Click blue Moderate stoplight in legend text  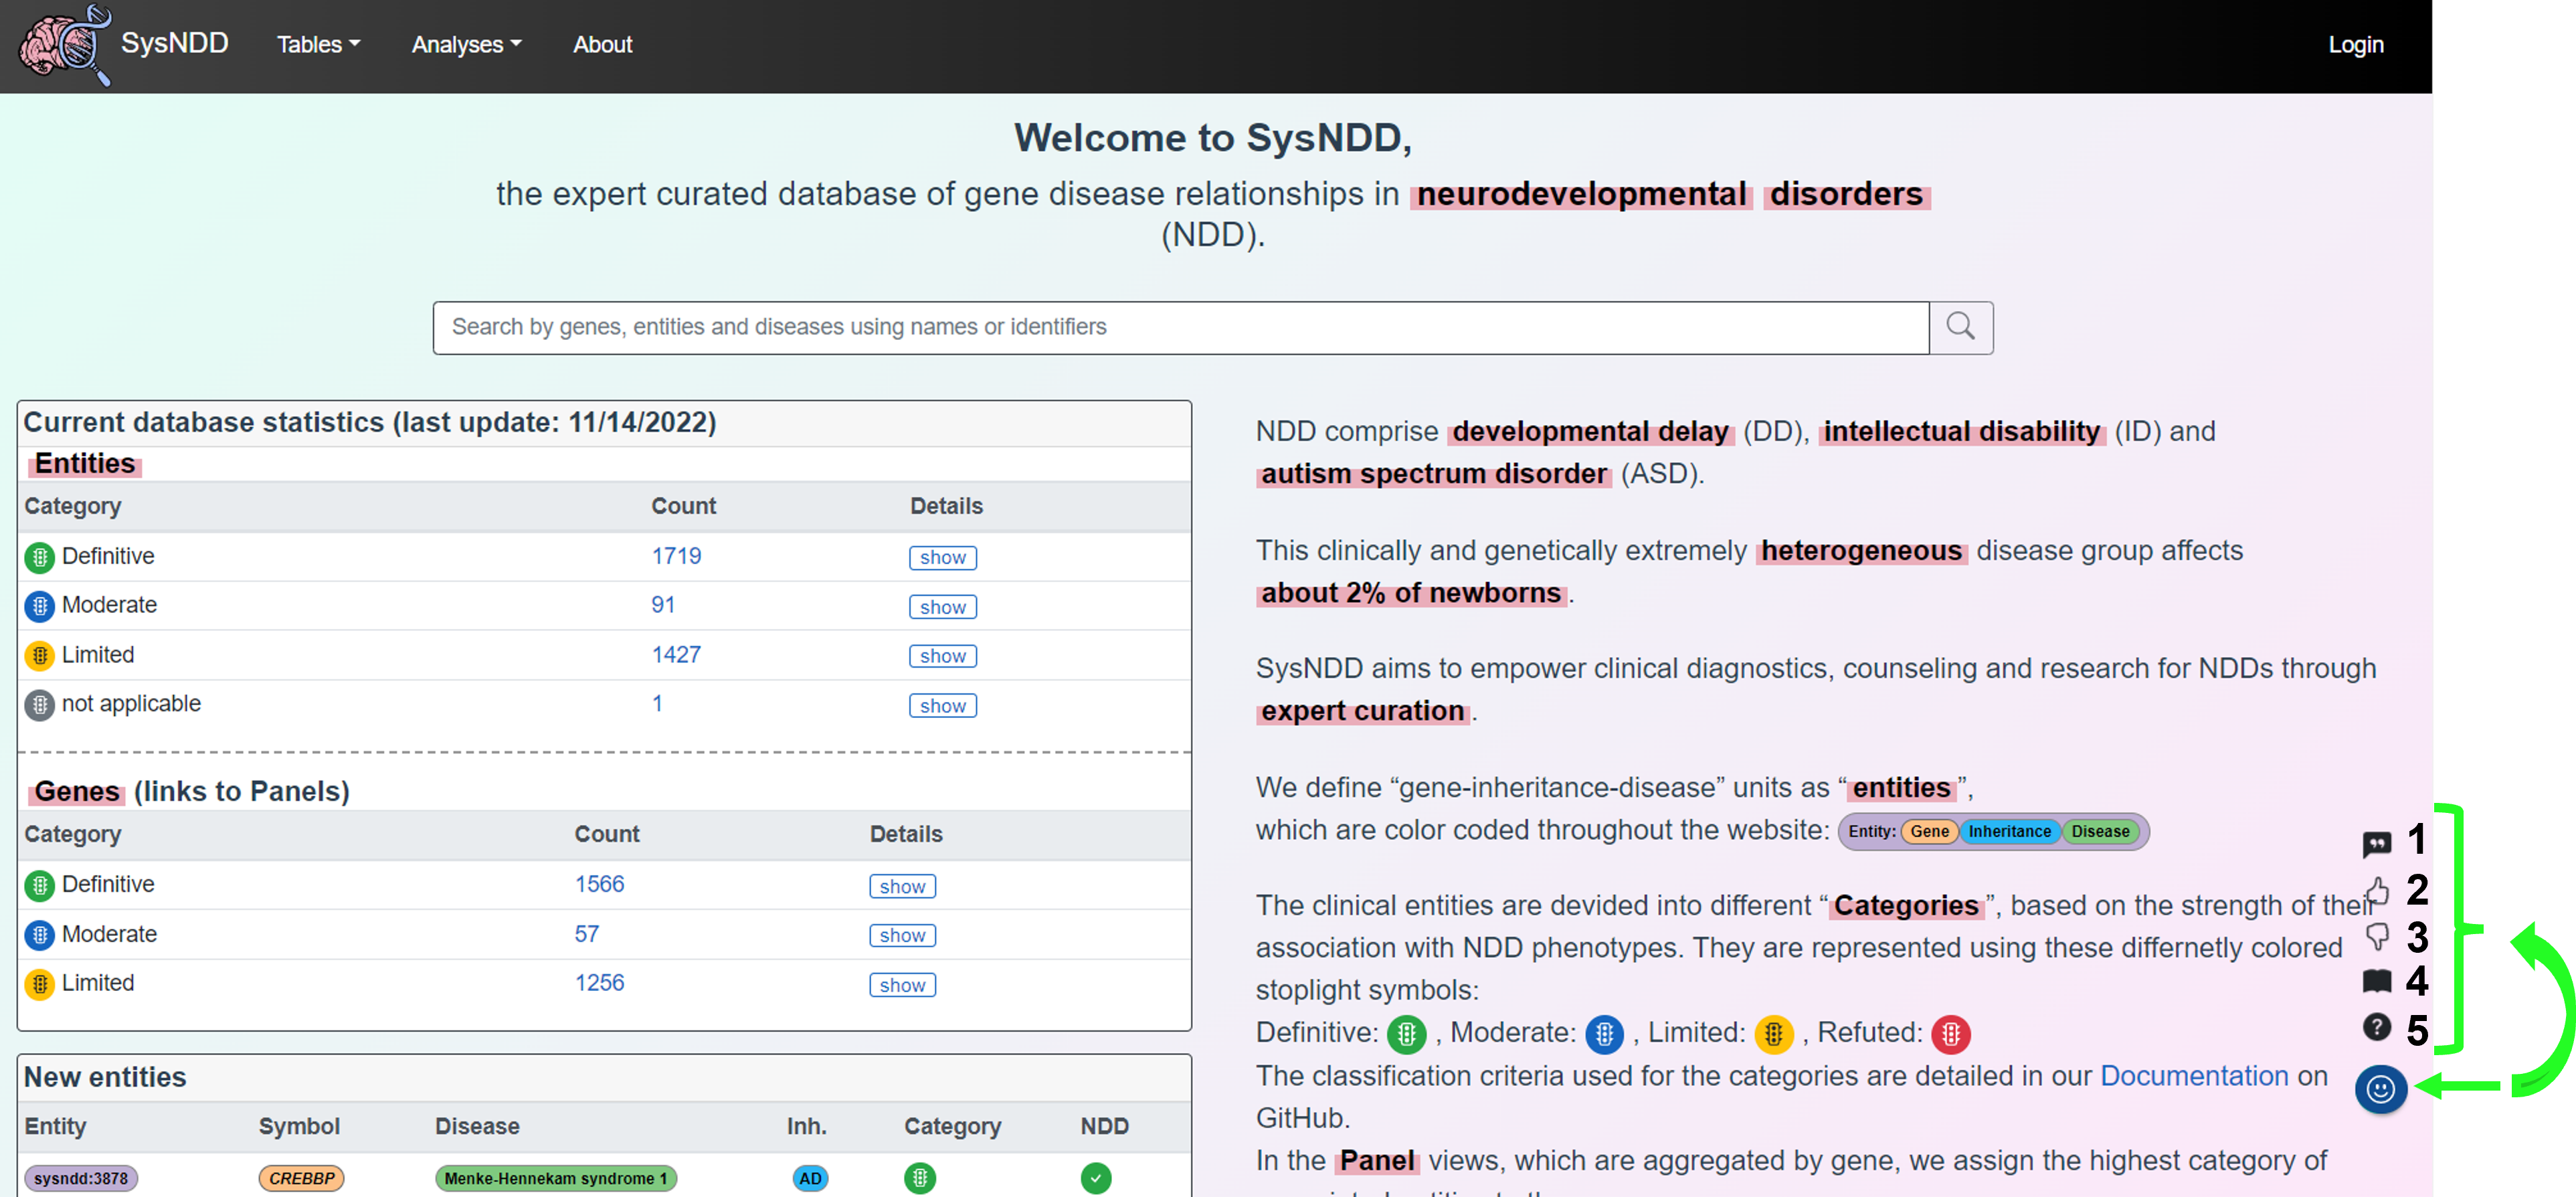(1604, 1034)
